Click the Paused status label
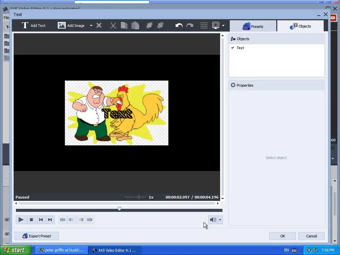340x255 pixels. (x=22, y=197)
